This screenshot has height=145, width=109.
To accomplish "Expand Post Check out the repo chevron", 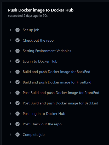I will coord(10,124).
